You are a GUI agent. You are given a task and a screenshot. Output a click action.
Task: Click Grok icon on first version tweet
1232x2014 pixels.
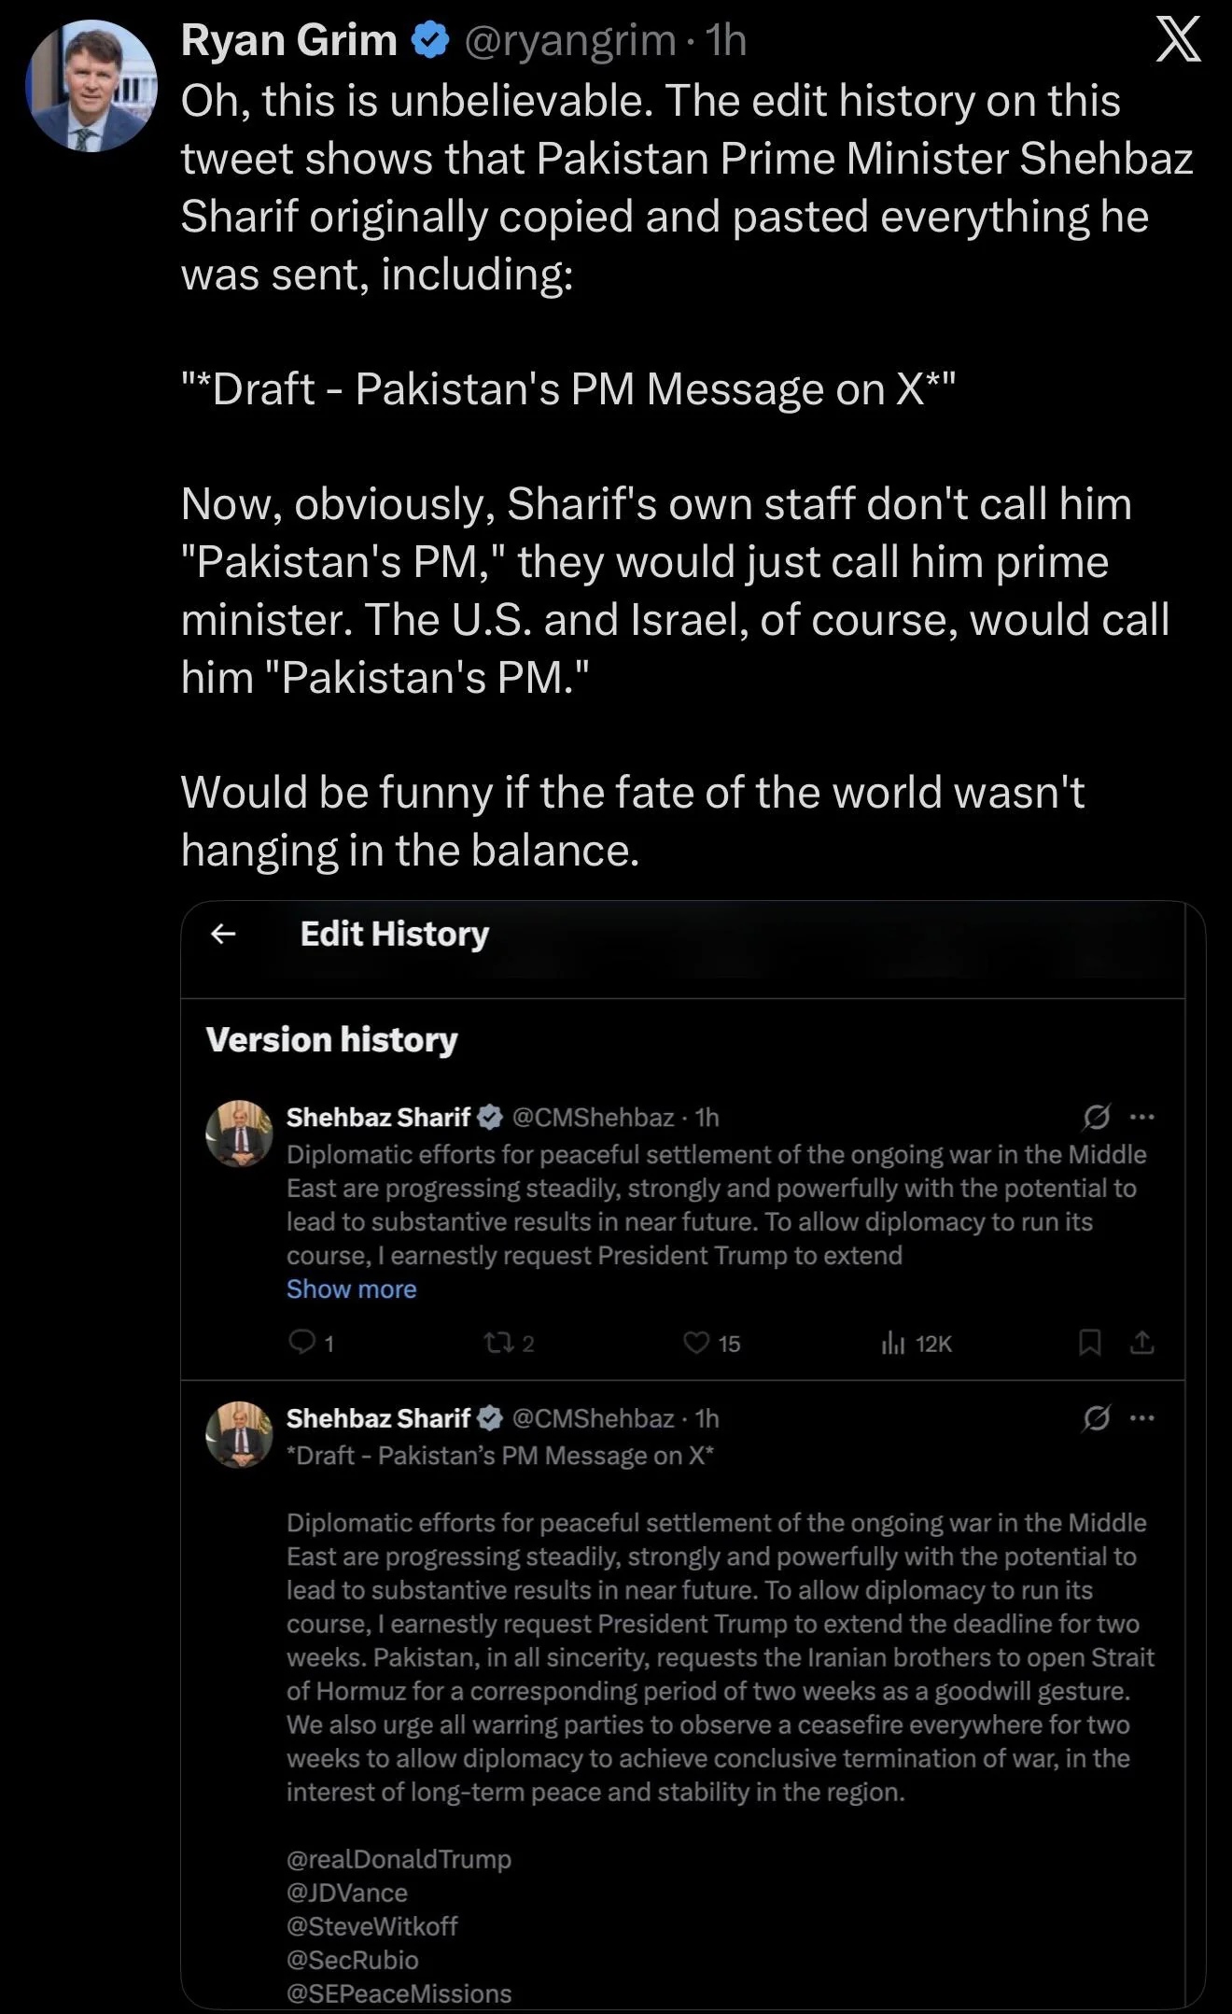(1097, 1117)
